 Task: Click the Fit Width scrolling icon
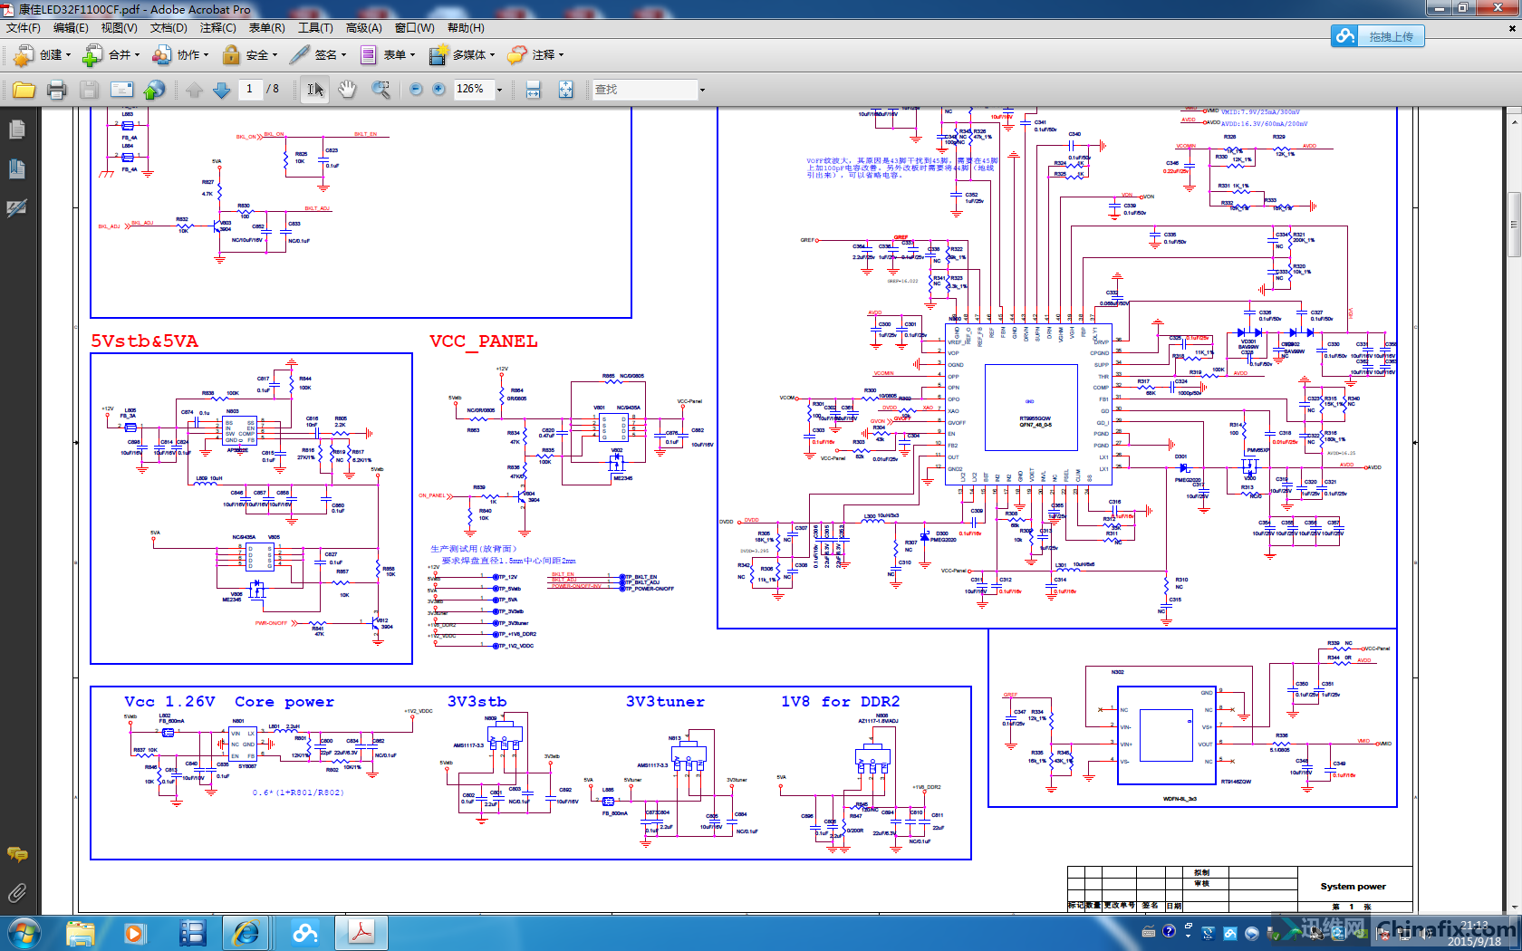533,90
